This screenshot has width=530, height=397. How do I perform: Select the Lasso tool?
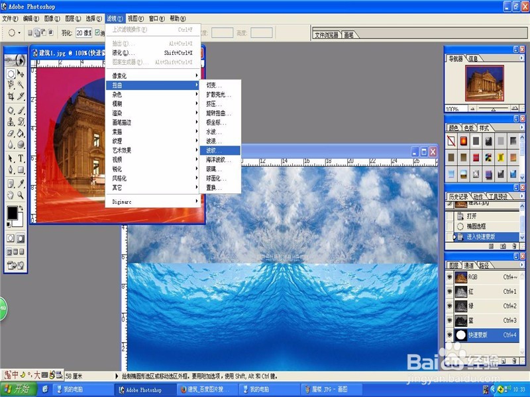[11, 85]
